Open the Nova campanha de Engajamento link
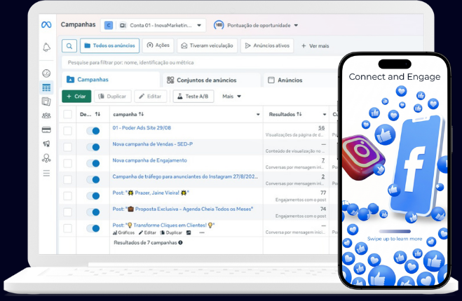This screenshot has width=462, height=301. pyautogui.click(x=150, y=160)
